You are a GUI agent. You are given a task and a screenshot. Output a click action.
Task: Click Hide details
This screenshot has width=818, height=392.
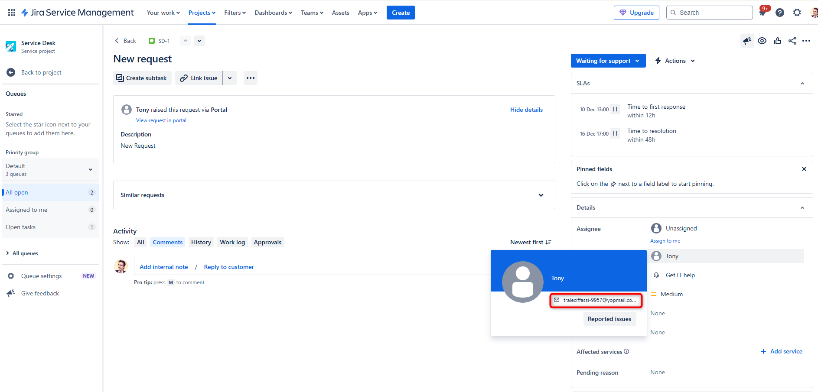click(x=526, y=110)
